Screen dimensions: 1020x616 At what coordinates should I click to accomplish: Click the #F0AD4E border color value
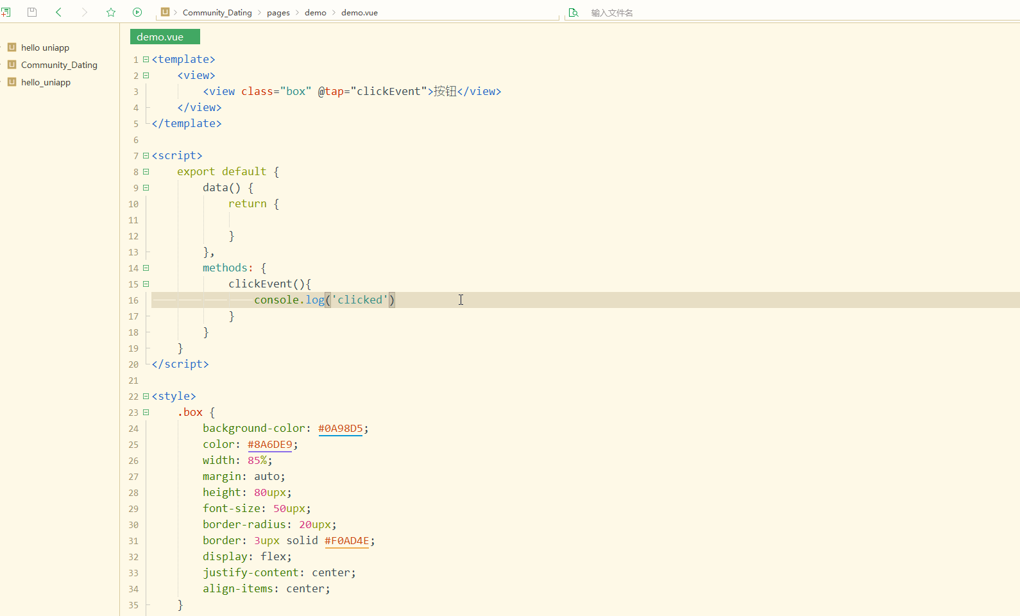[346, 540]
